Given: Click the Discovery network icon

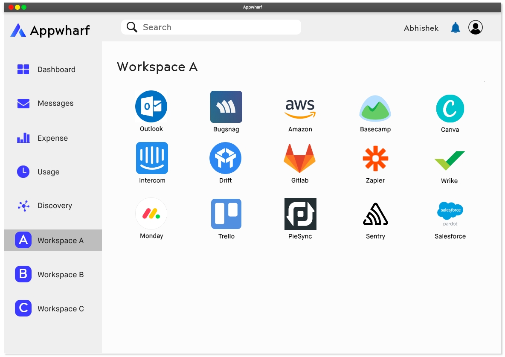Looking at the screenshot, I should [23, 206].
